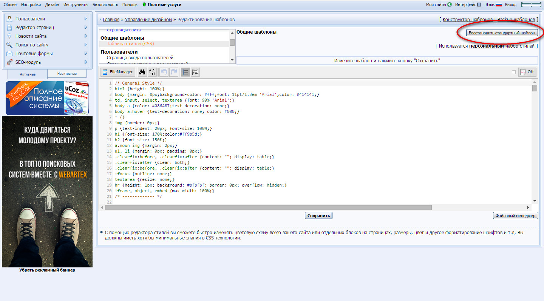Click the Поиск по сайту magnifier icon
The width and height of the screenshot is (544, 301).
click(x=9, y=45)
